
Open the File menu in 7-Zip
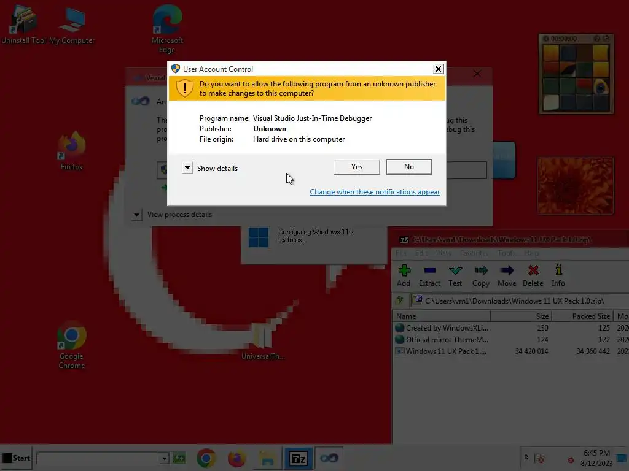coord(400,253)
